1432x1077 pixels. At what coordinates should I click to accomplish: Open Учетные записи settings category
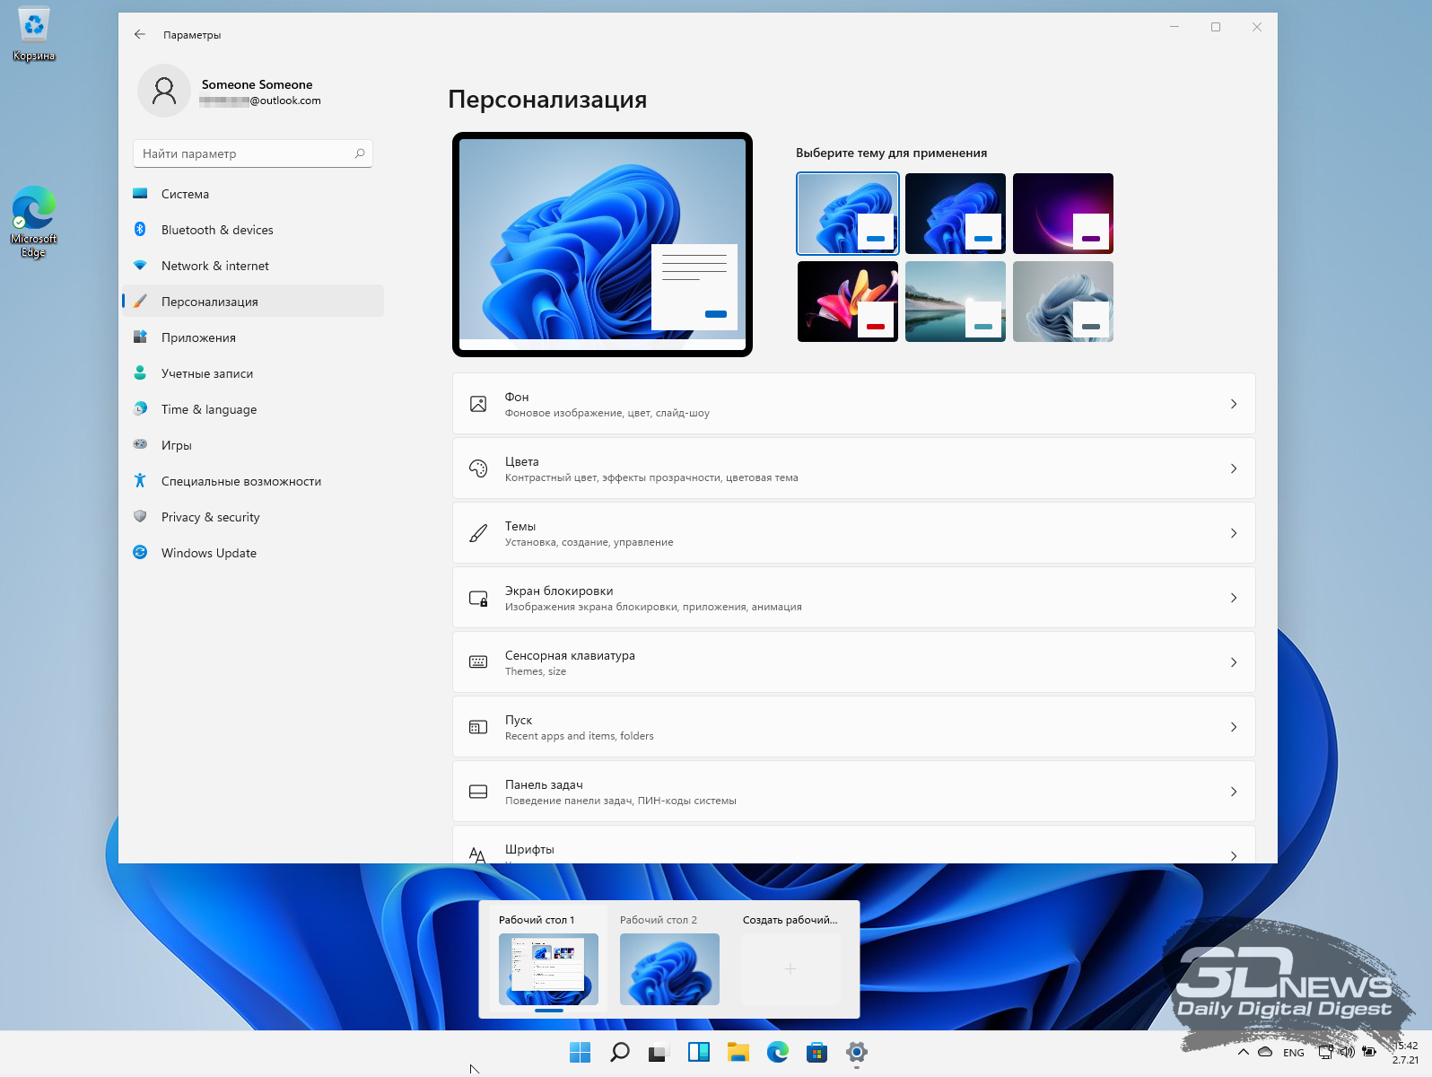coord(252,373)
